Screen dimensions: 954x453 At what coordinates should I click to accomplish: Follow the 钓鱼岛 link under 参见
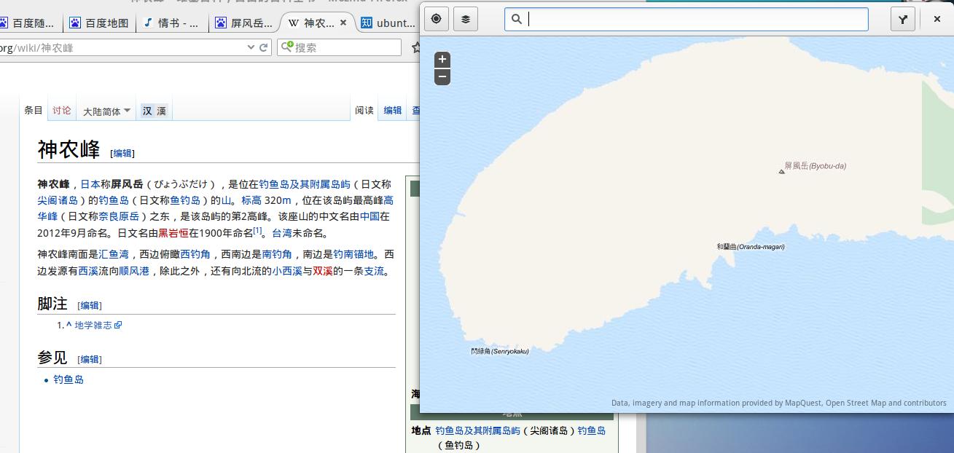coord(69,379)
